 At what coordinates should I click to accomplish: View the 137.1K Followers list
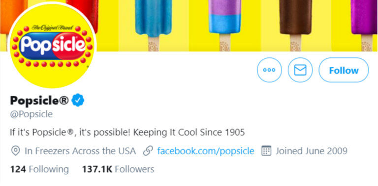118,169
